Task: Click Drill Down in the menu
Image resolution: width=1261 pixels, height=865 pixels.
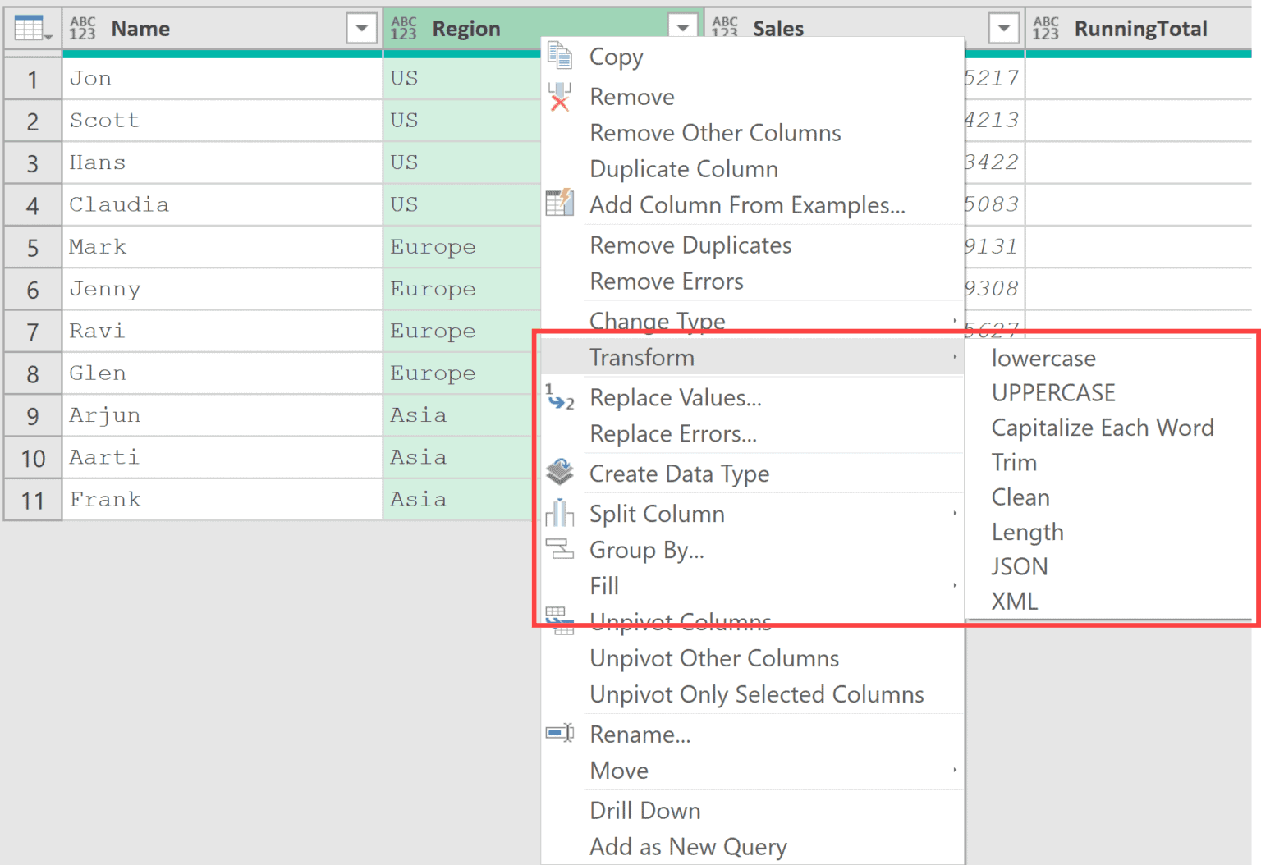Action: click(645, 810)
